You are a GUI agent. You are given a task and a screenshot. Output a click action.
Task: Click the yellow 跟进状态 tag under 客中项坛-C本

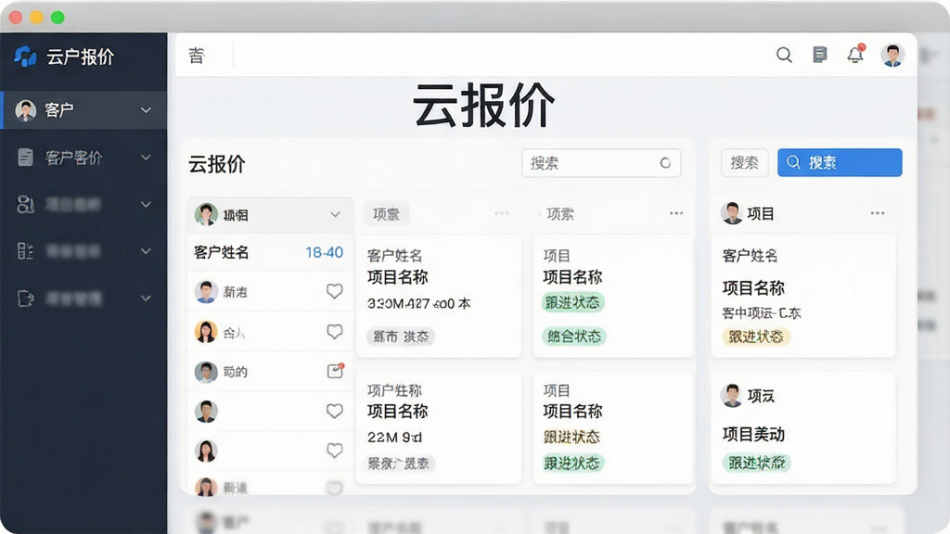pos(755,336)
